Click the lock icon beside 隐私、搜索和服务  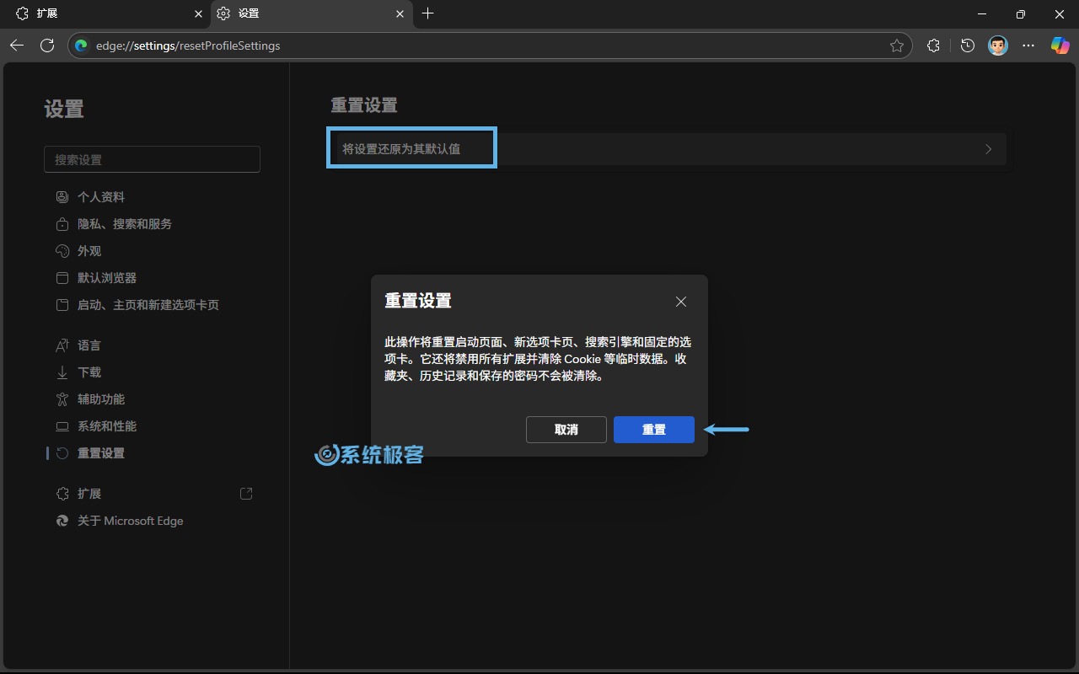(62, 223)
